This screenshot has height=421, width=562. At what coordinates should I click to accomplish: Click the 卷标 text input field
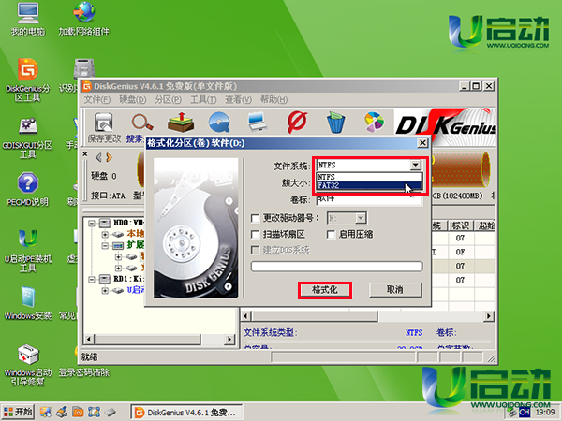(x=369, y=199)
